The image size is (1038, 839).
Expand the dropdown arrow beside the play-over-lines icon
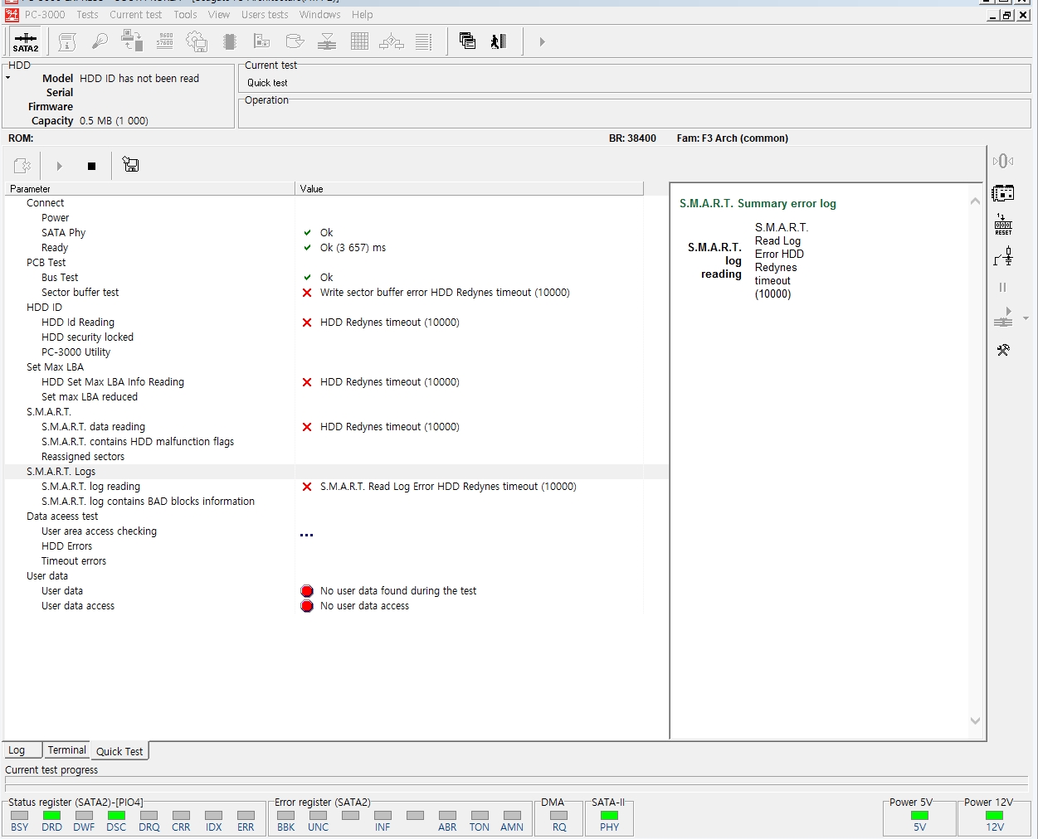(1026, 318)
